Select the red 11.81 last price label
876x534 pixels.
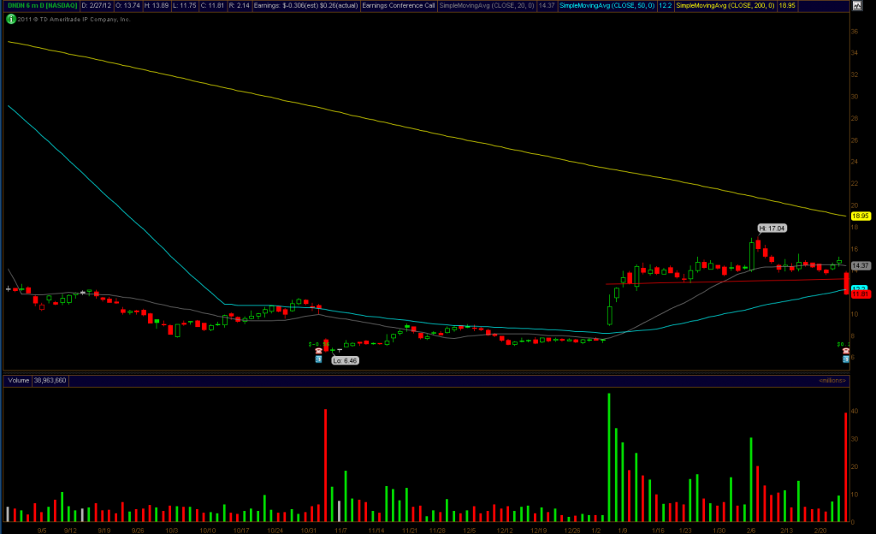point(861,294)
